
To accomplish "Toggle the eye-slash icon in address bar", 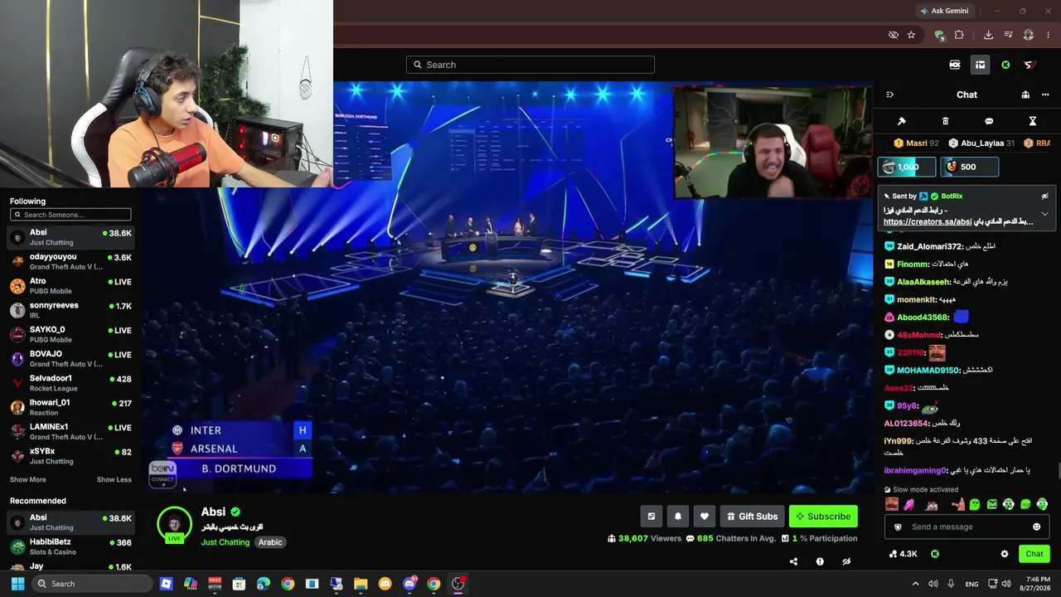I will point(893,35).
